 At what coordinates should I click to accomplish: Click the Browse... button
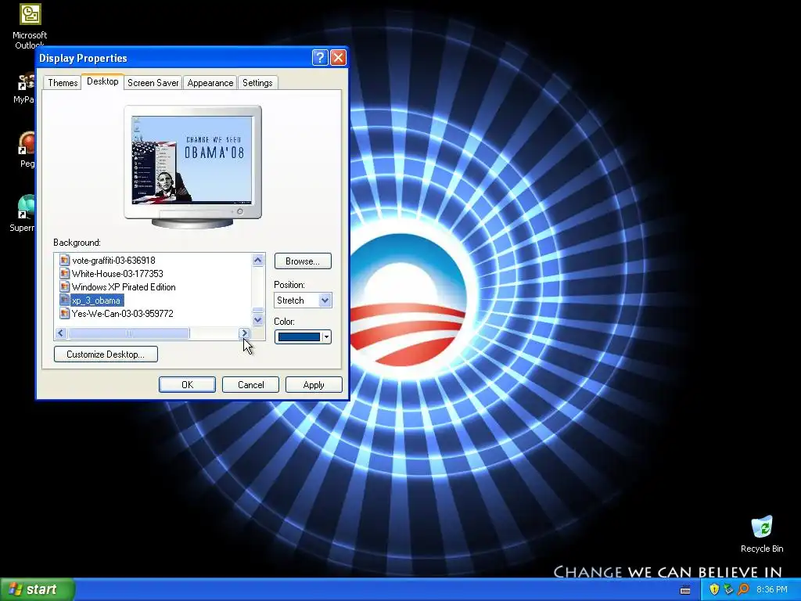[x=303, y=261]
